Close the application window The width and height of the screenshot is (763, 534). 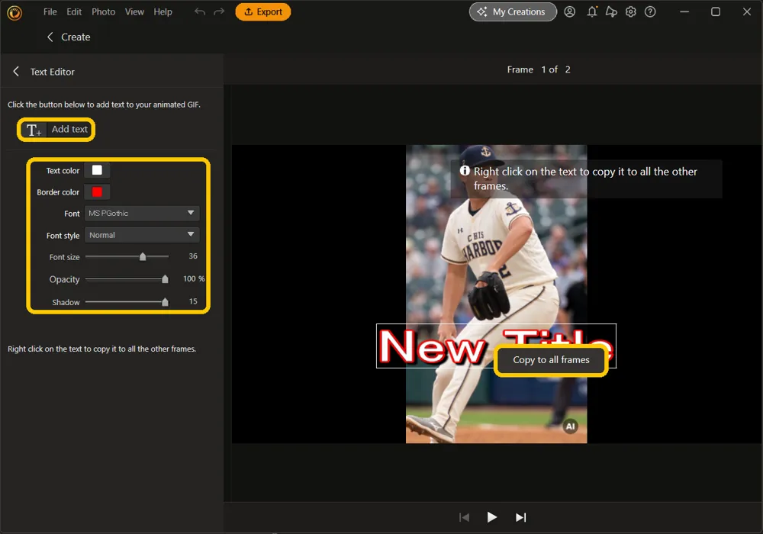[x=746, y=11]
